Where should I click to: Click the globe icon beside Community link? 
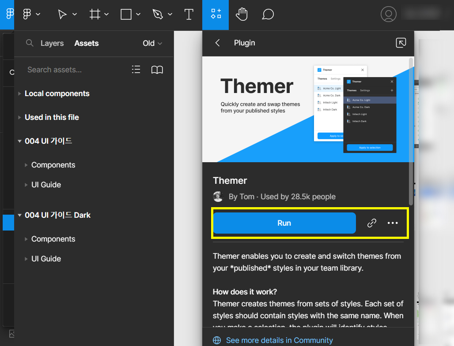pos(217,340)
